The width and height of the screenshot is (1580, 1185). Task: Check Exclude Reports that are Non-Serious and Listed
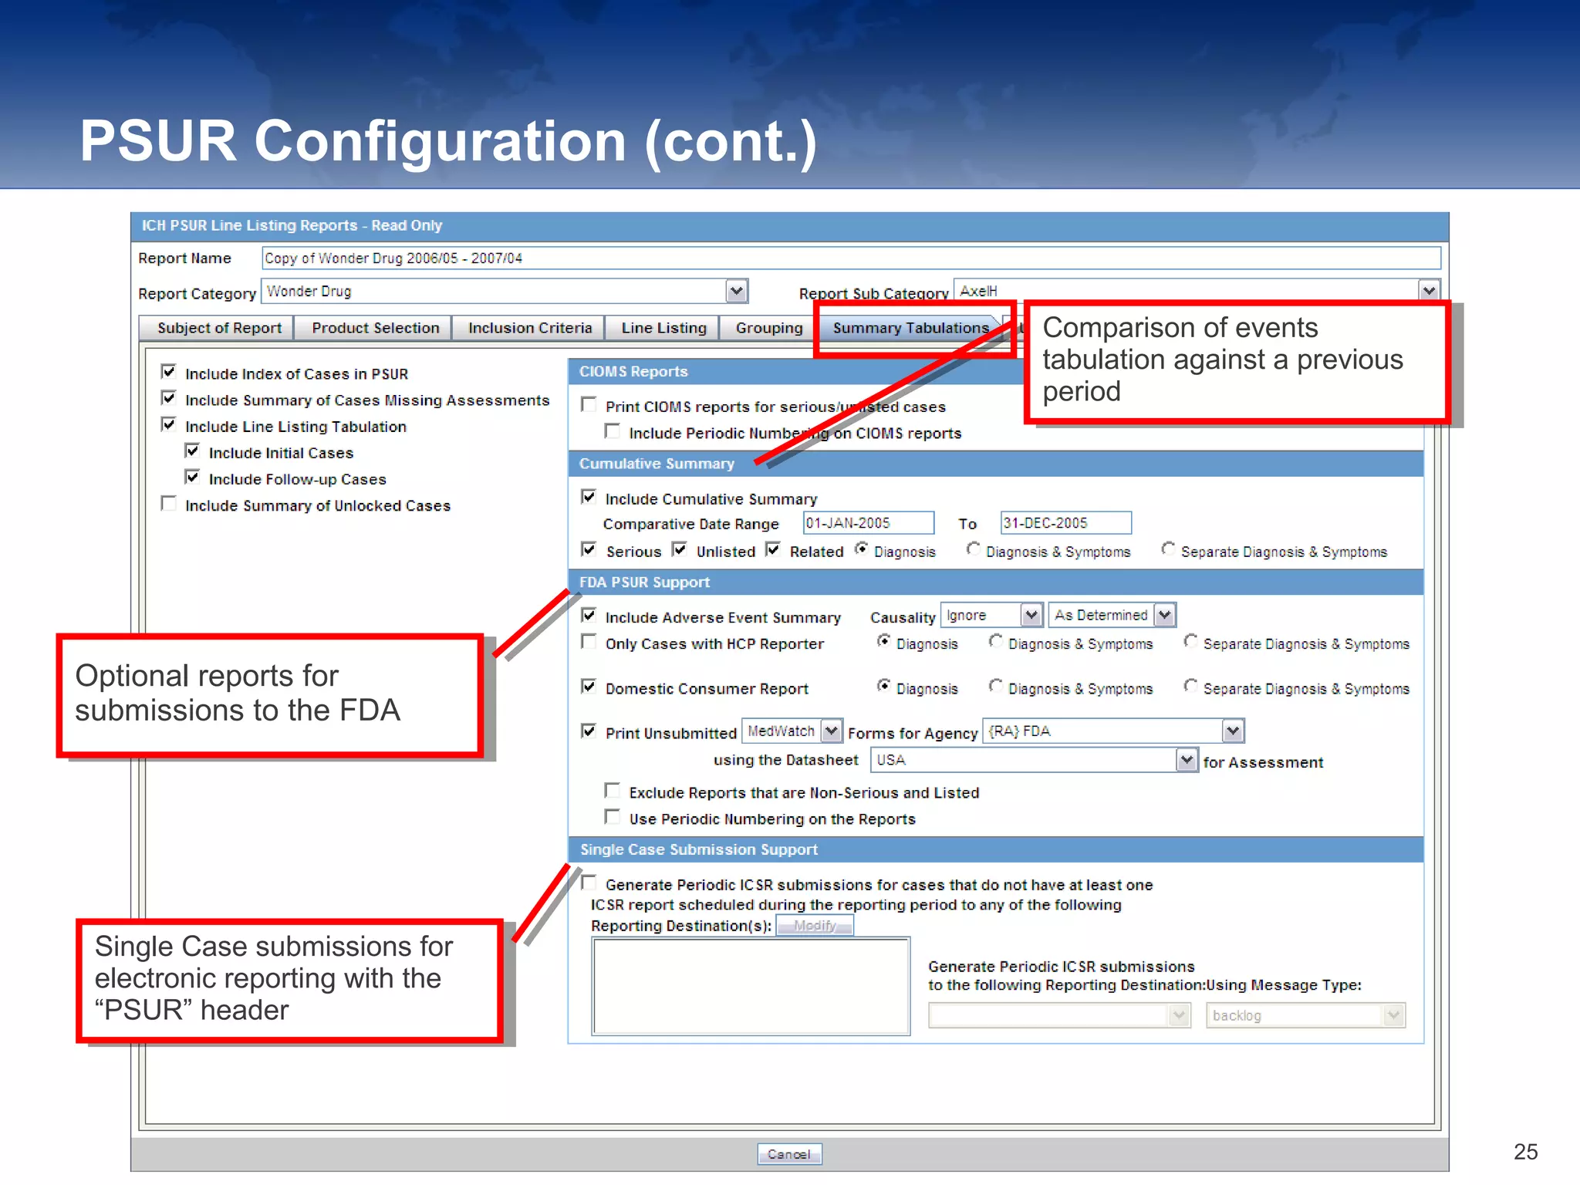(x=613, y=790)
